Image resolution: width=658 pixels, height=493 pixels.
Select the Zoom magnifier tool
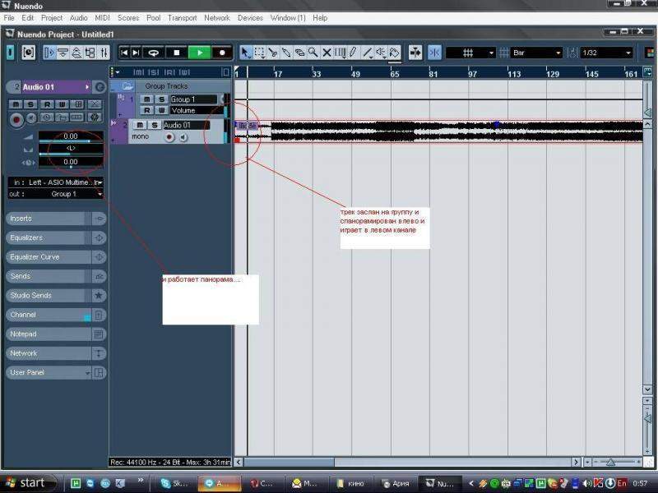coord(313,53)
